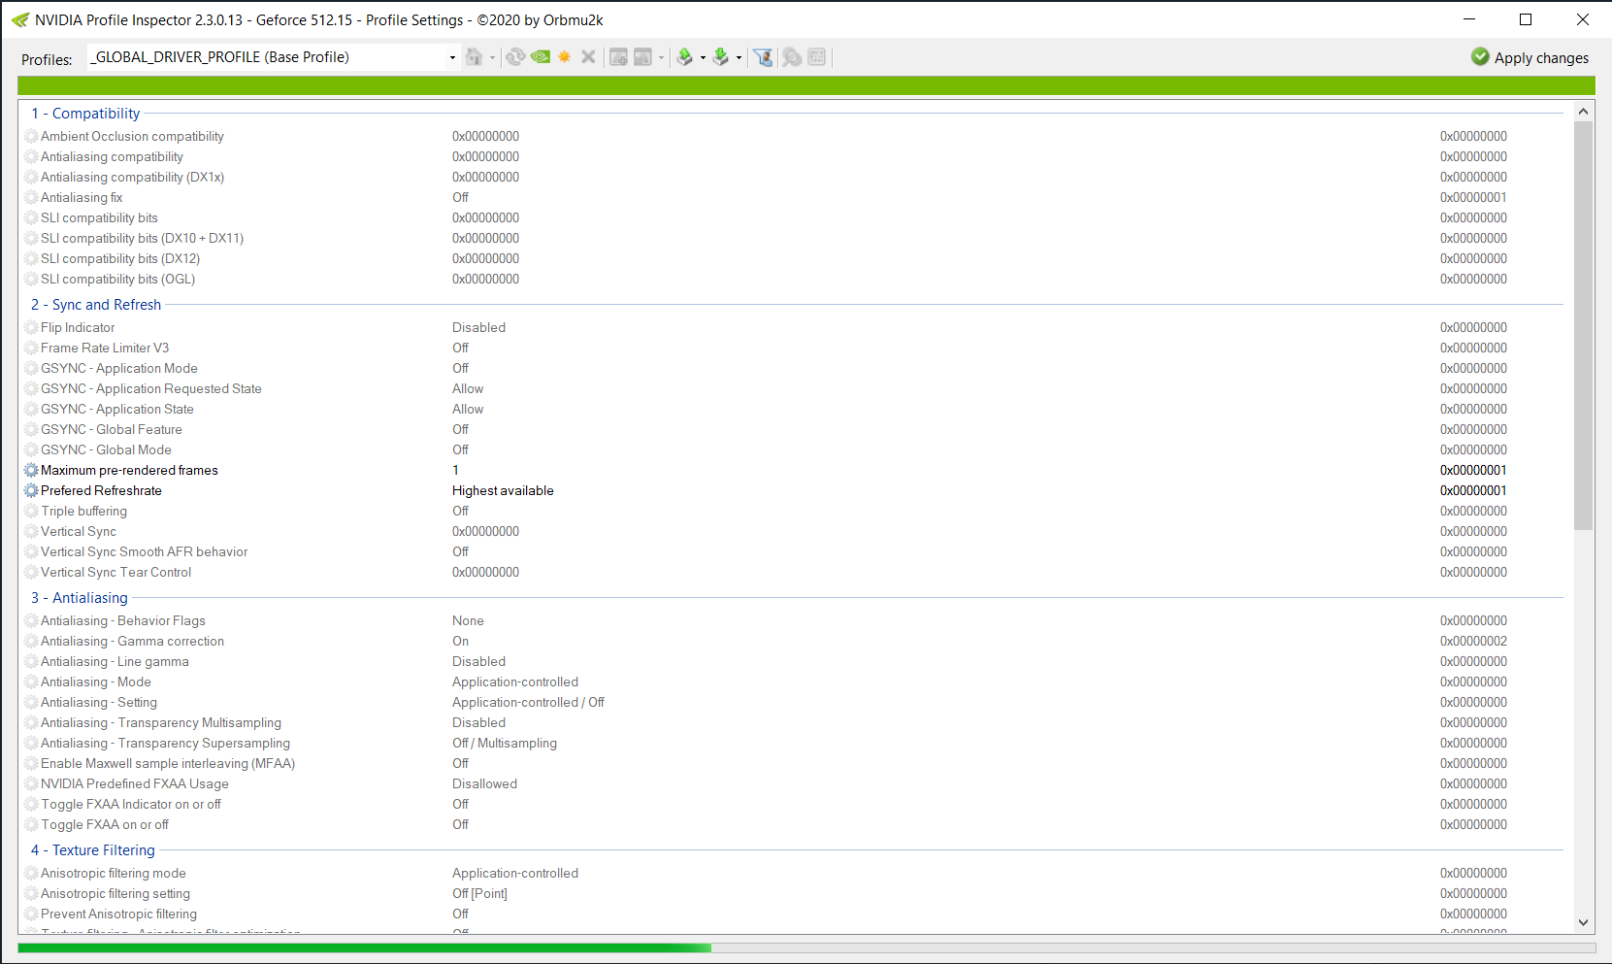
Task: Click the 0x00000002 hex value
Action: (1473, 641)
